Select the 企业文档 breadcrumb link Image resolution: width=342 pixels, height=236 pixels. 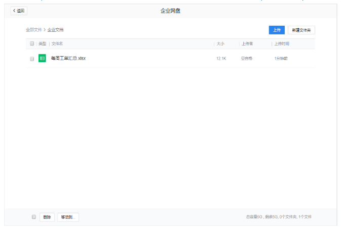pos(56,30)
